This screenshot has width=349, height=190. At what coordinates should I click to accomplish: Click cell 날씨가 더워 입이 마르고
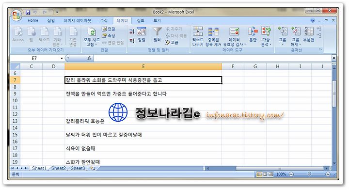[143, 135]
